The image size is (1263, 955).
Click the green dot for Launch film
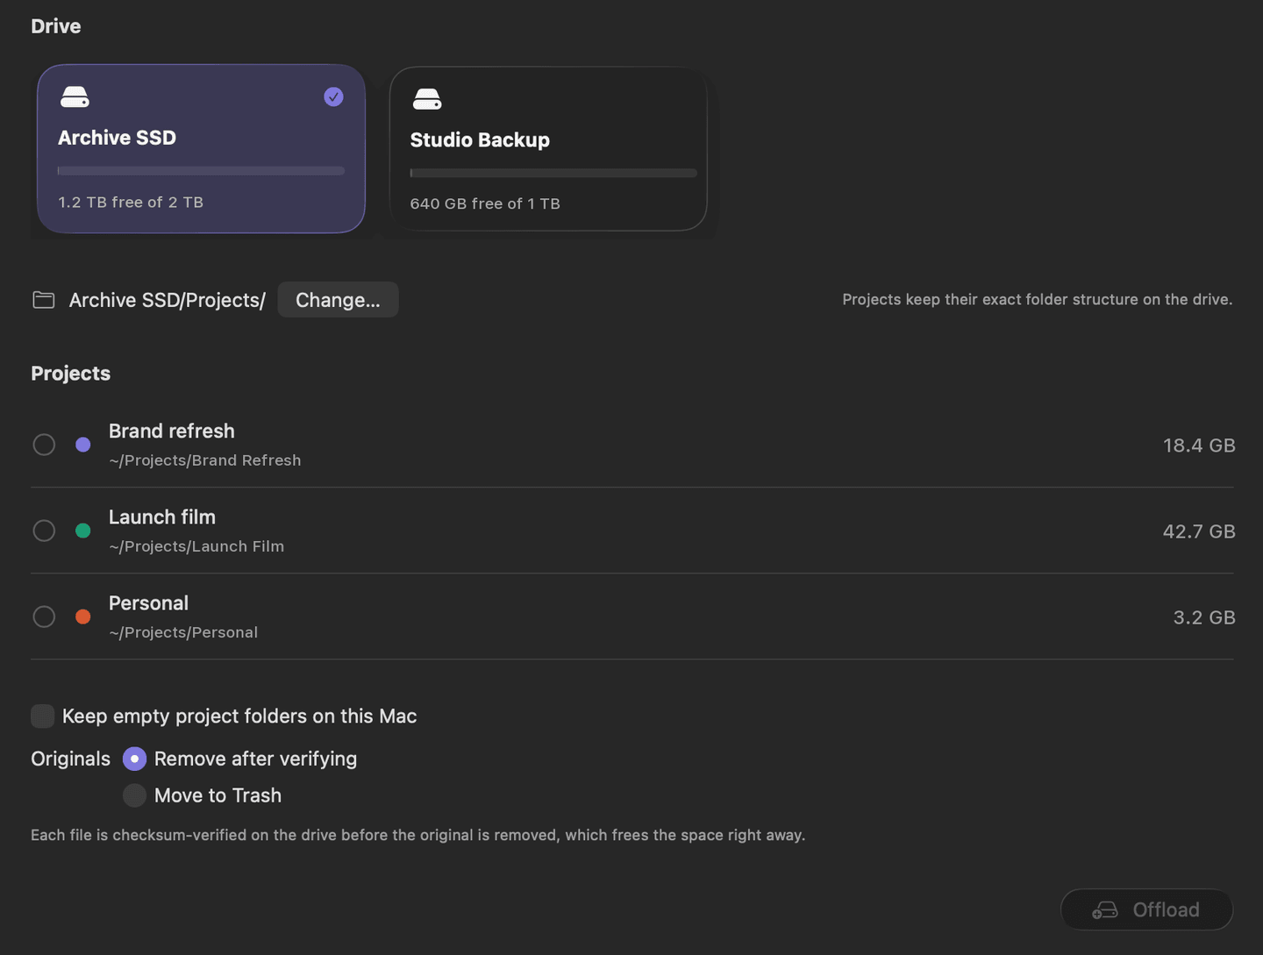click(83, 531)
